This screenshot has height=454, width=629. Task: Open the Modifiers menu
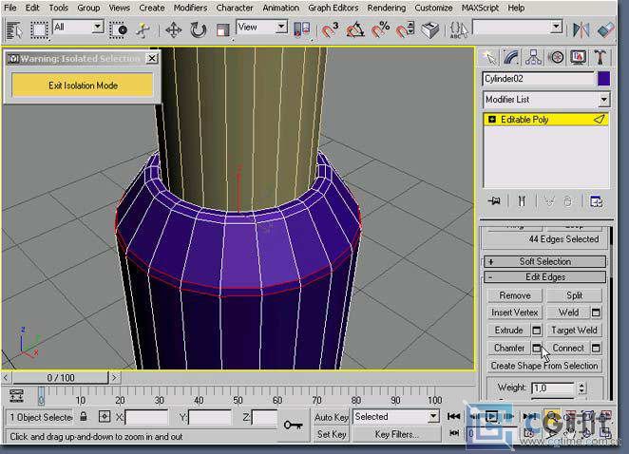(x=190, y=8)
